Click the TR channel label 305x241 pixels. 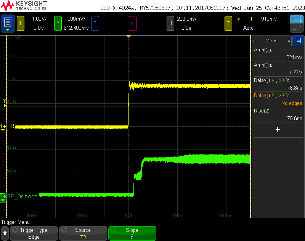(x=11, y=126)
